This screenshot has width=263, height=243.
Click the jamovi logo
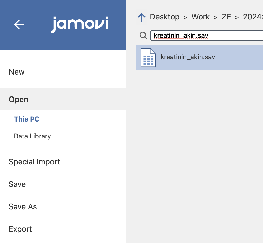pyautogui.click(x=80, y=25)
